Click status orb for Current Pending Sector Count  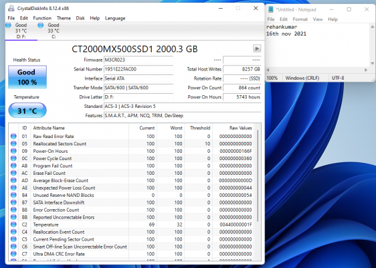13,239
